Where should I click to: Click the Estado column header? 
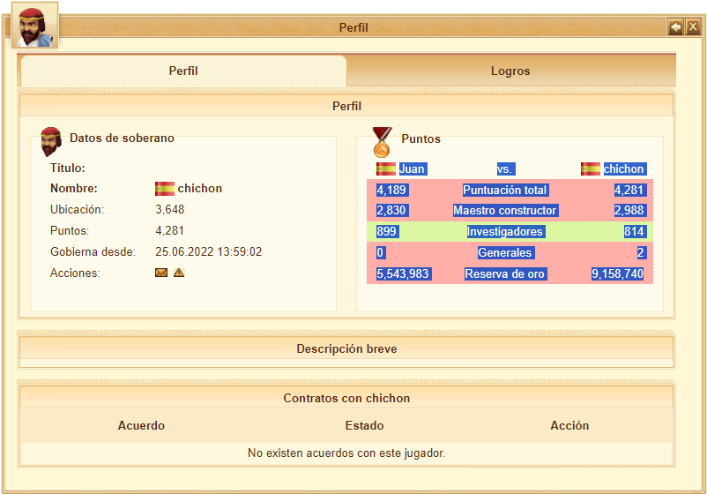point(364,425)
